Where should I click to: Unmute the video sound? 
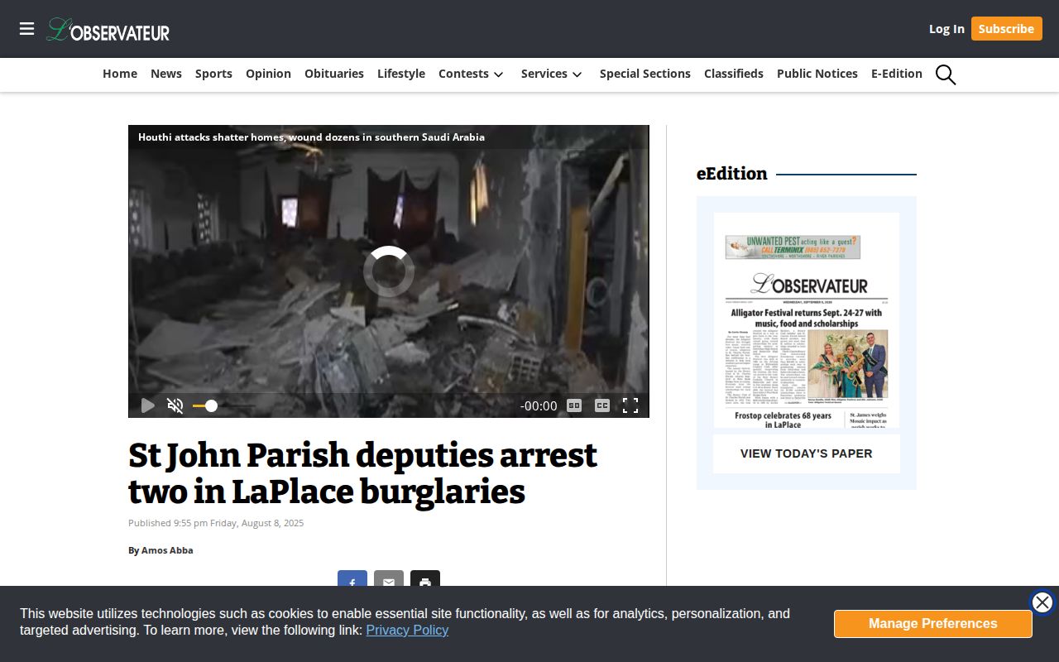pos(175,405)
